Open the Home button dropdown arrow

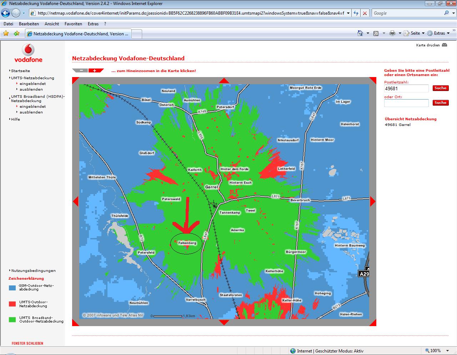point(367,33)
